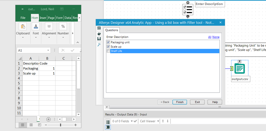The width and height of the screenshot is (266, 131).
Task: Click the Number percent icon in Excel ribbon
Action: pyautogui.click(x=63, y=26)
